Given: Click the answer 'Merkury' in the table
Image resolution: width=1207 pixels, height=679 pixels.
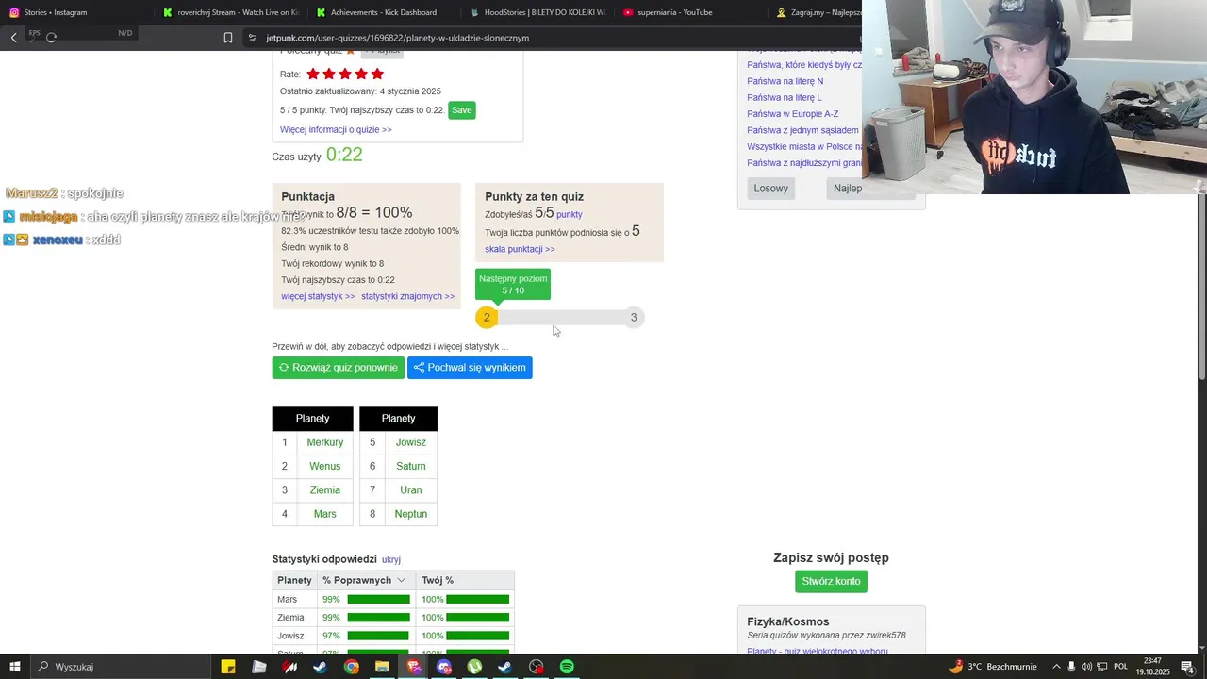Looking at the screenshot, I should (x=325, y=442).
